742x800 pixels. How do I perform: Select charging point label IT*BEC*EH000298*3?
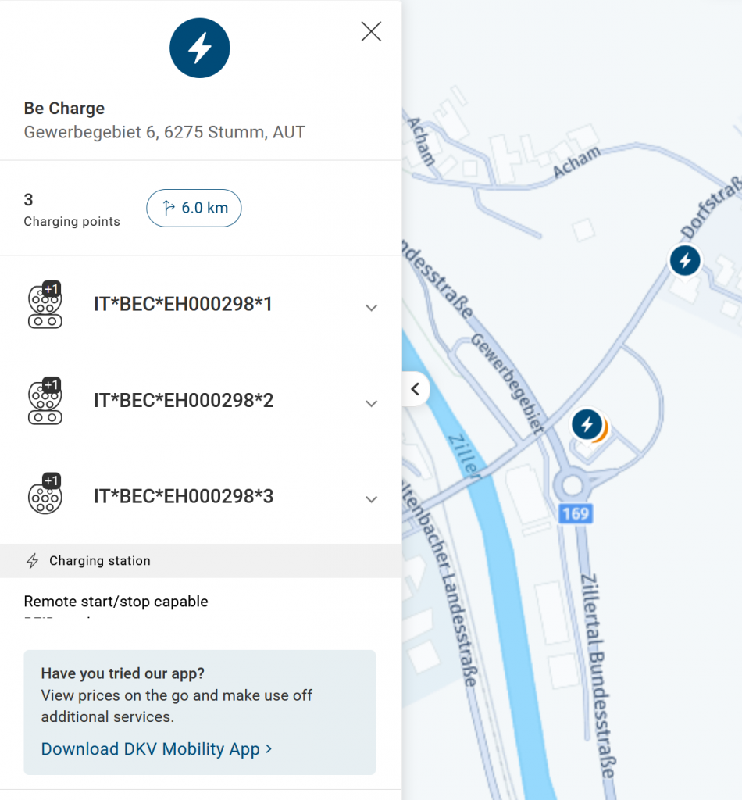click(x=184, y=496)
